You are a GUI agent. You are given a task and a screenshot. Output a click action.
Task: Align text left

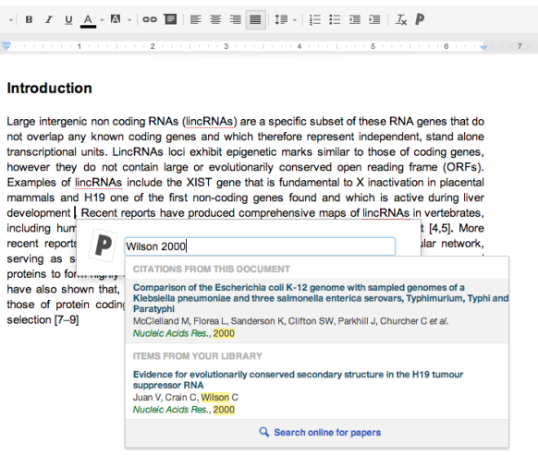coord(196,19)
